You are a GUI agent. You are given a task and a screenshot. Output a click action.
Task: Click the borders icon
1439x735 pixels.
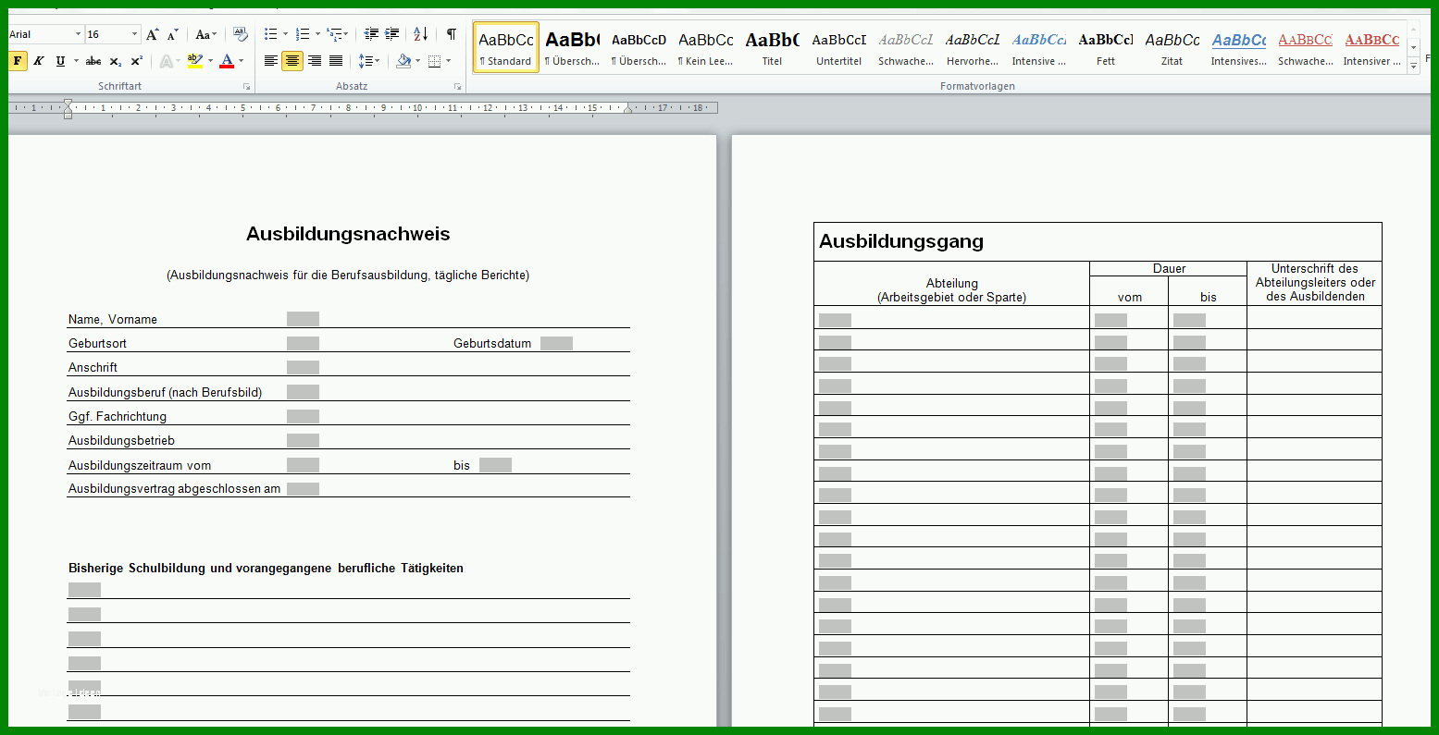[435, 61]
